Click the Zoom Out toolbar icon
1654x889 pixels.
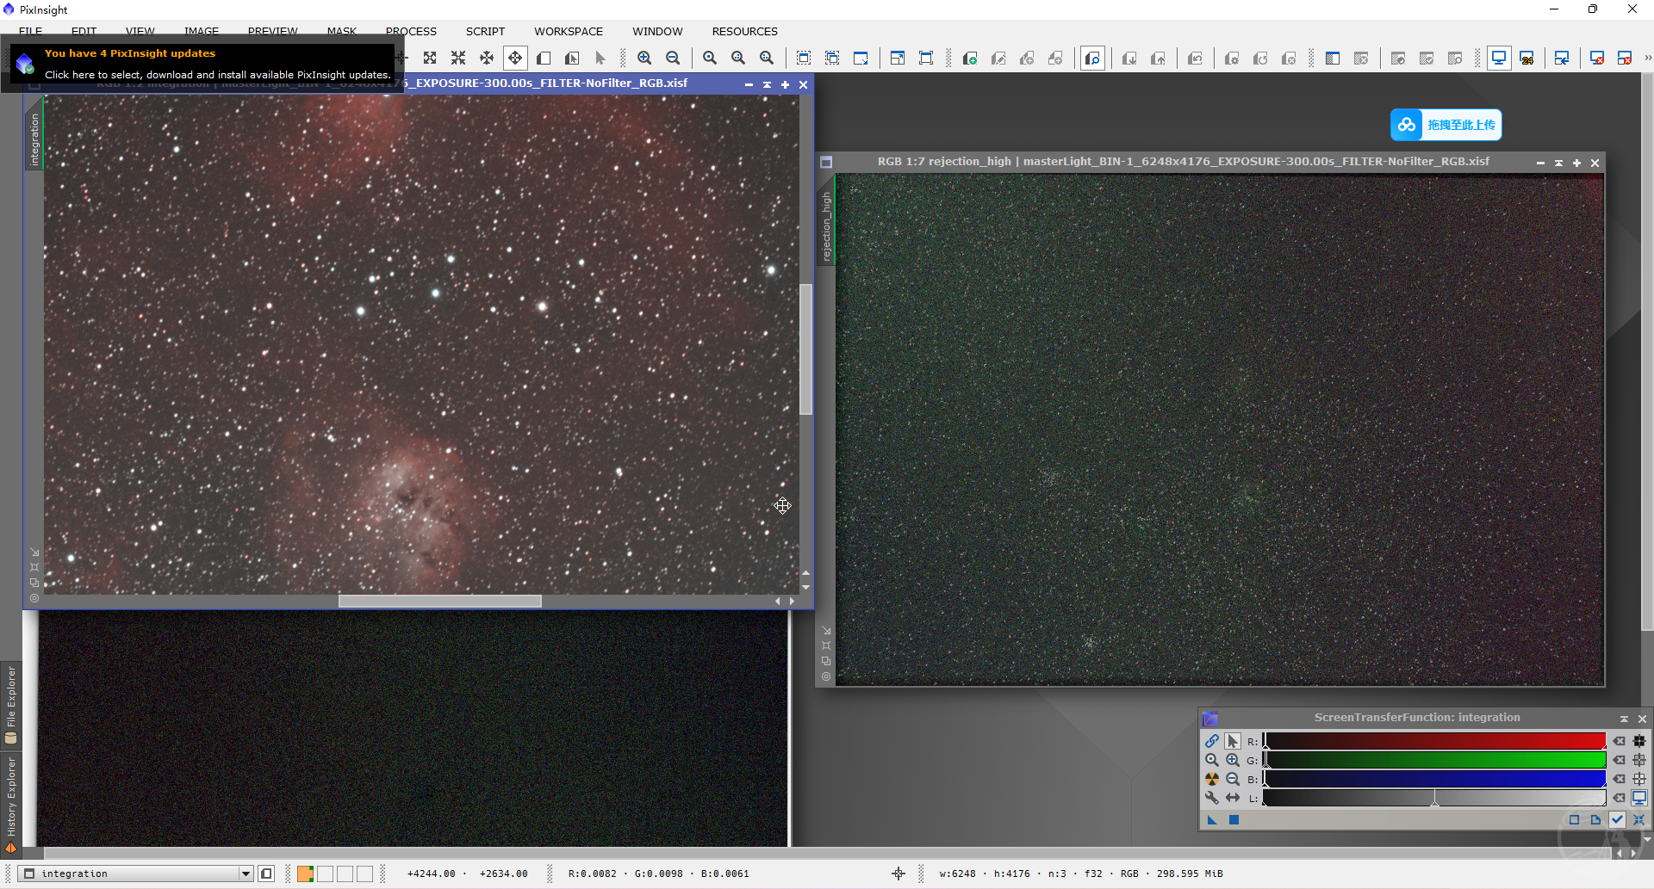[673, 58]
